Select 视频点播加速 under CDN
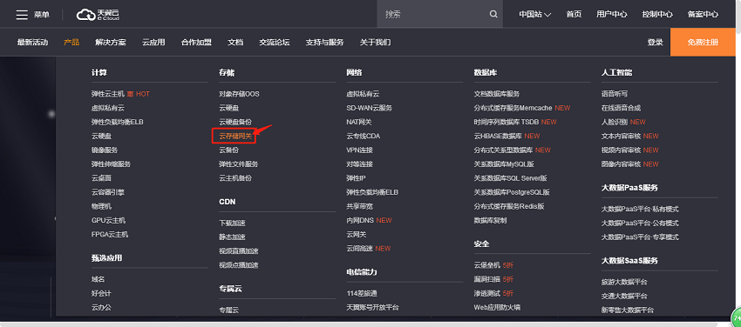 point(239,265)
